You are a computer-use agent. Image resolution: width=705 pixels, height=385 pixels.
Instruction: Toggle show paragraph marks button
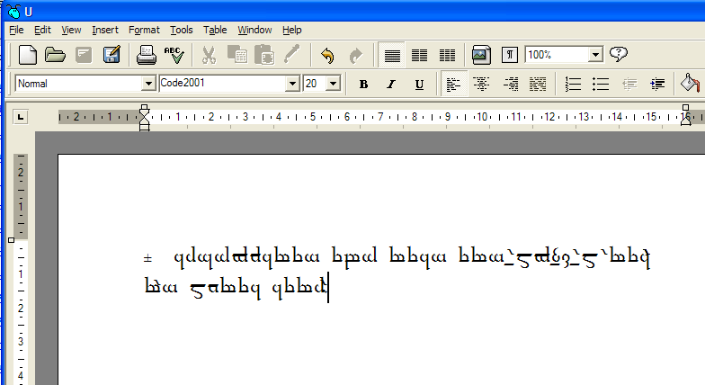coord(509,55)
